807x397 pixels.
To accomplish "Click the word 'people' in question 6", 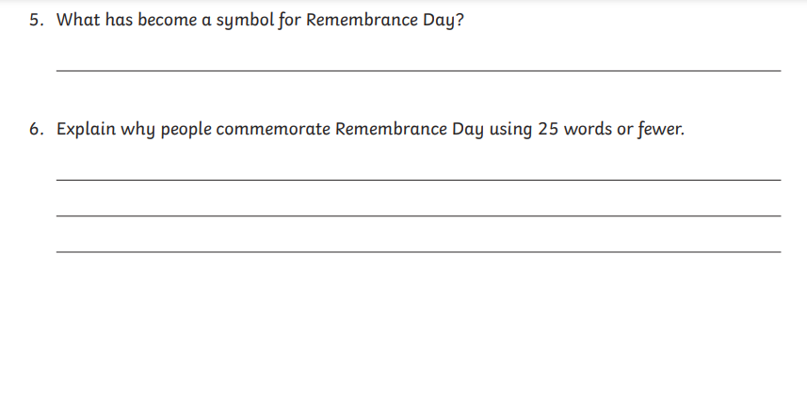I will (186, 130).
